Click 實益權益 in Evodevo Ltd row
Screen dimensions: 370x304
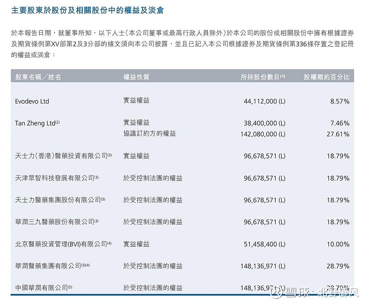pos(136,100)
